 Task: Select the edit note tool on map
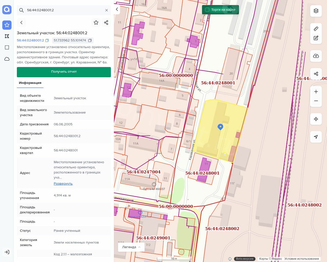pos(316,38)
